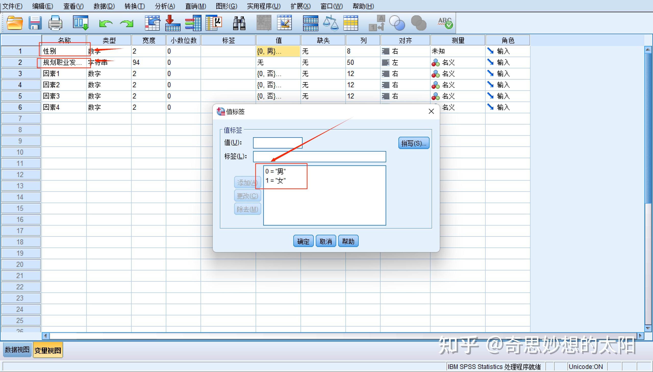The height and width of the screenshot is (372, 653).
Task: Select the 0 = "男" list entry
Action: [275, 171]
